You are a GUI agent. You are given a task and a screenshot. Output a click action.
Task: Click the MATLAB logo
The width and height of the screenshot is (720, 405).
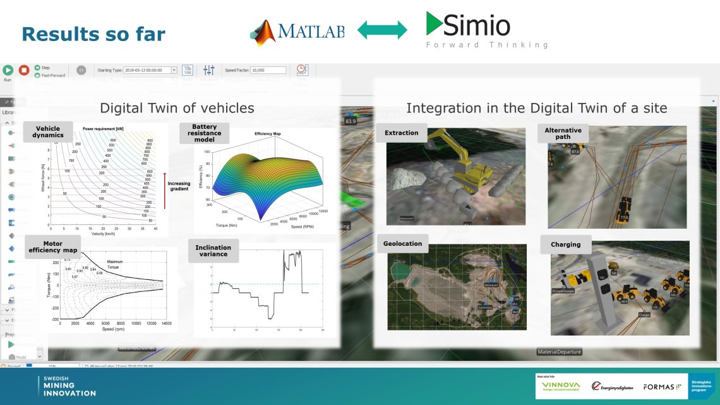pyautogui.click(x=297, y=32)
